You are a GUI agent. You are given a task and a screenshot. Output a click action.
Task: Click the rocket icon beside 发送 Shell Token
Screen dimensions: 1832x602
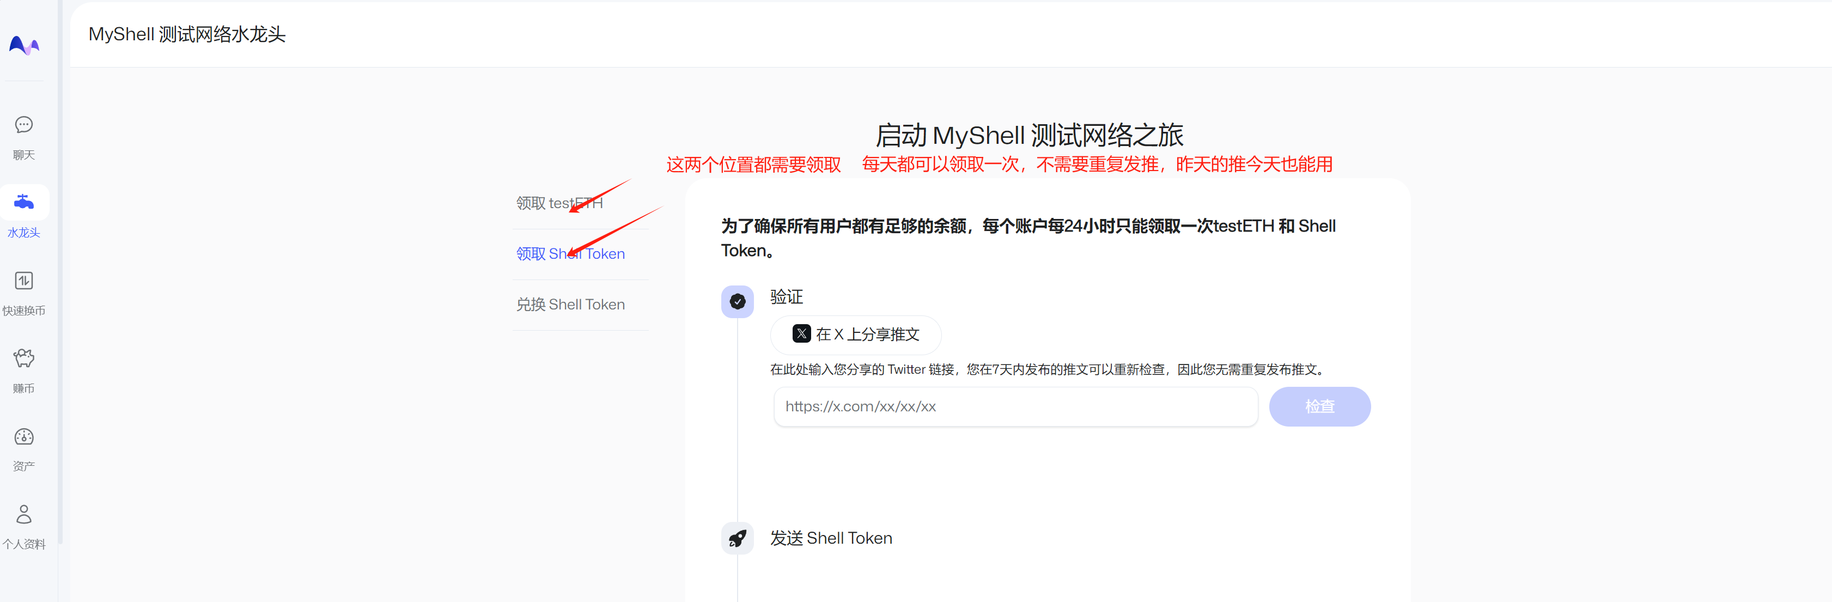tap(738, 539)
